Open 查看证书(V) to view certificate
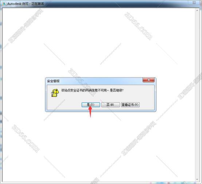 pyautogui.click(x=130, y=105)
